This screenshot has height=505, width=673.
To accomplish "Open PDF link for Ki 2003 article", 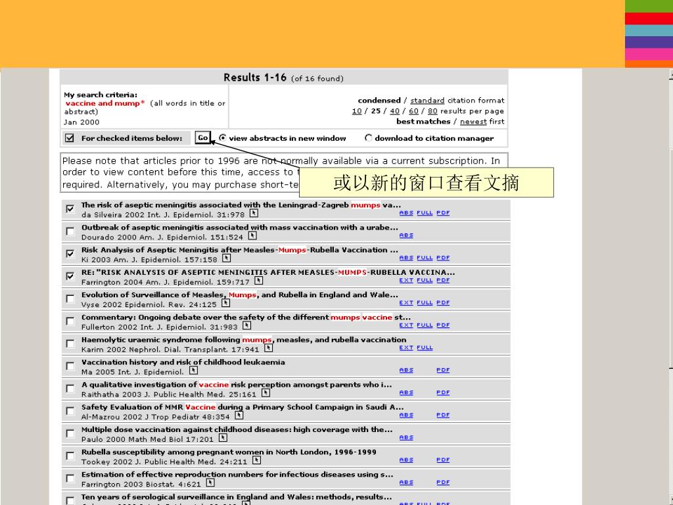I will 443,258.
